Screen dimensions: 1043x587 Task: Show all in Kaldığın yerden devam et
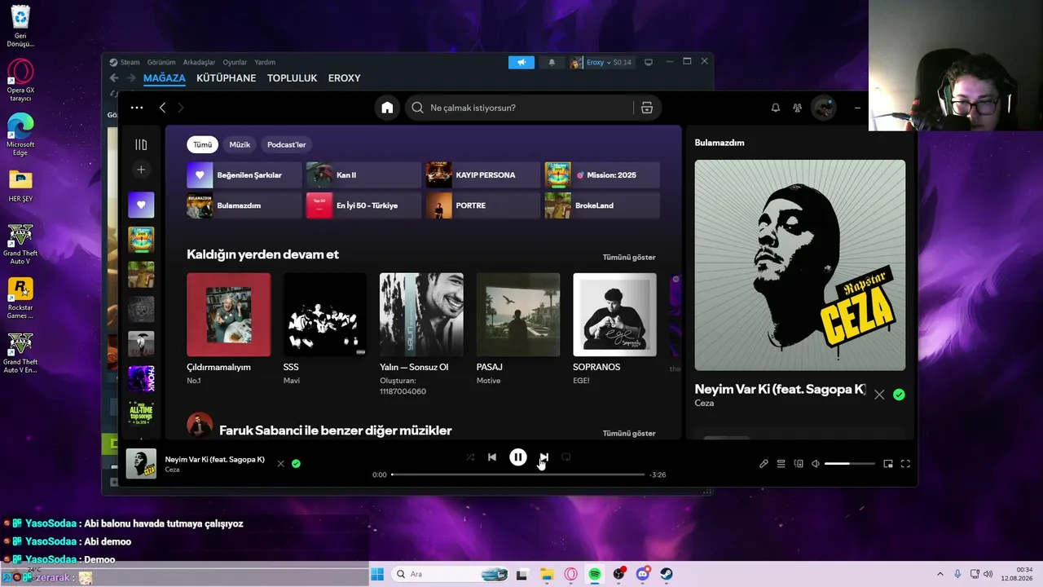pyautogui.click(x=629, y=258)
